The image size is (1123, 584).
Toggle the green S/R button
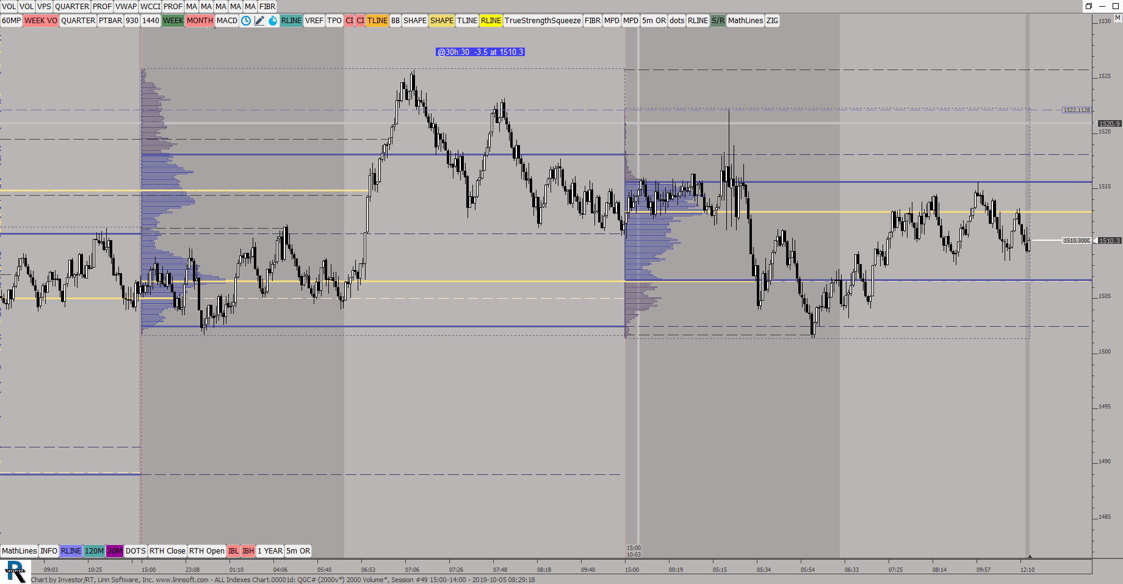(718, 21)
